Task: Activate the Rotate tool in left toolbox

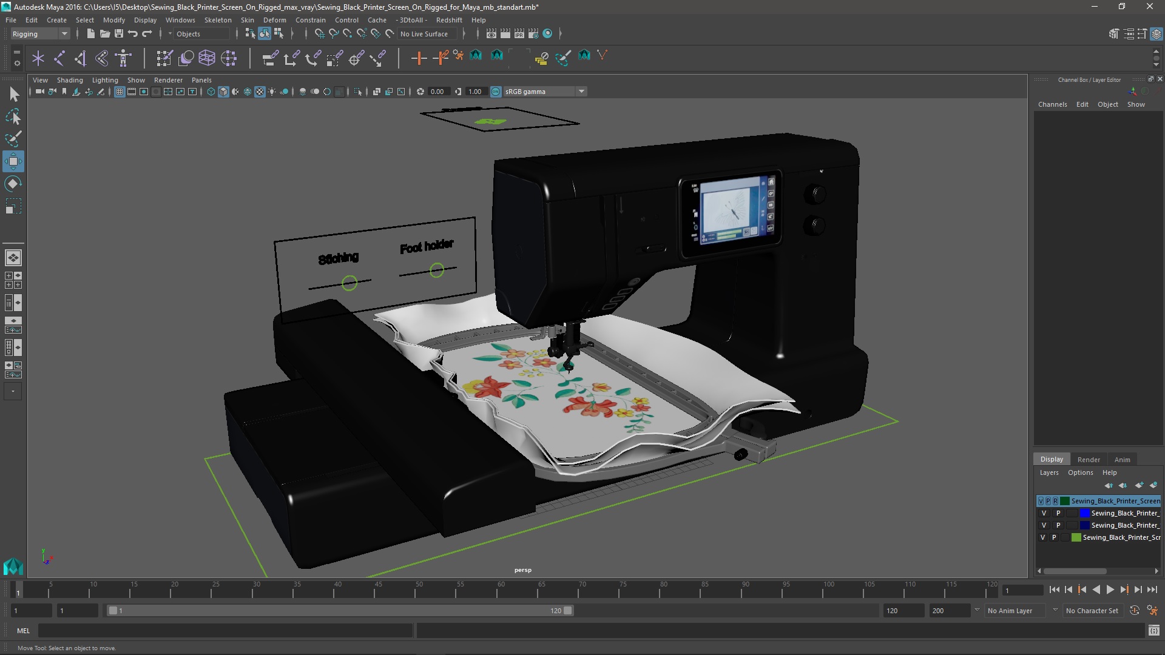Action: click(13, 184)
